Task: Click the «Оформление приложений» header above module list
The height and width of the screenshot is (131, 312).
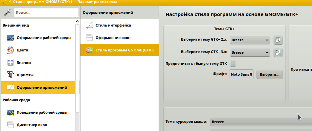Action: 108,12
